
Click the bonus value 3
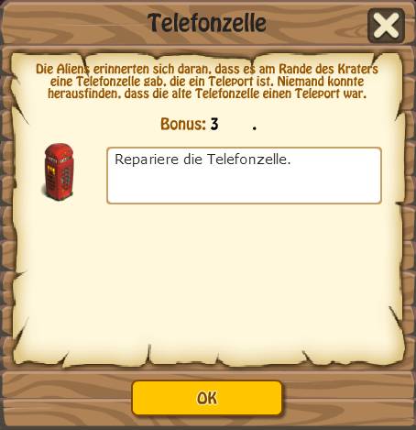(x=214, y=124)
